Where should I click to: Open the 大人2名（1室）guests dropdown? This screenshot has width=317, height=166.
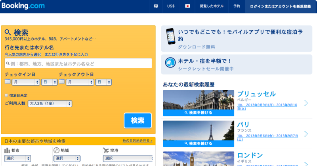[50, 104]
